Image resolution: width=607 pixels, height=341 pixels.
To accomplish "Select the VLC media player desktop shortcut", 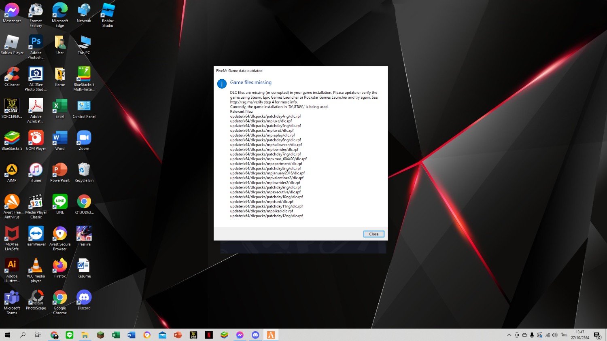I will [36, 271].
